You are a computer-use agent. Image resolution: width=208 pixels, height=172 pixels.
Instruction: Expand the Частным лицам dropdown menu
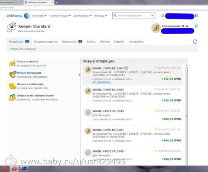[60, 16]
